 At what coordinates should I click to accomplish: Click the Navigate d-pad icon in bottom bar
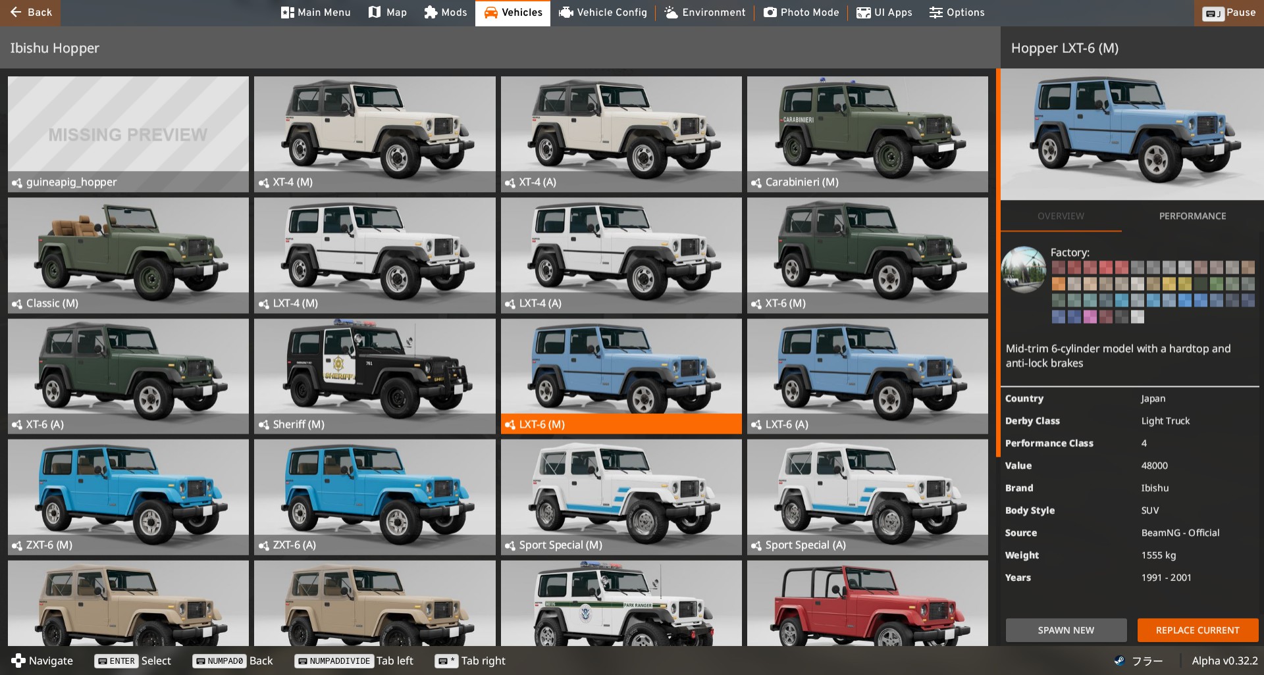pyautogui.click(x=18, y=661)
